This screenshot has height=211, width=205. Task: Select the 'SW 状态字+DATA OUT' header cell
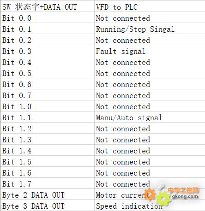(48, 6)
